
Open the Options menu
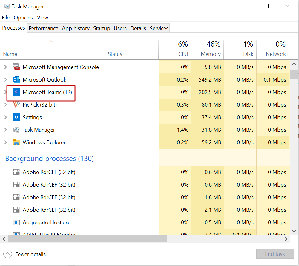(x=23, y=18)
